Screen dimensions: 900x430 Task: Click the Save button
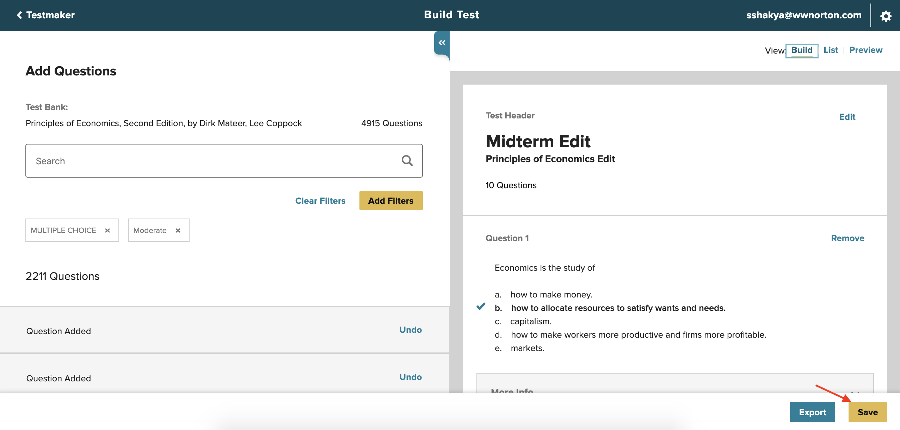pyautogui.click(x=867, y=412)
